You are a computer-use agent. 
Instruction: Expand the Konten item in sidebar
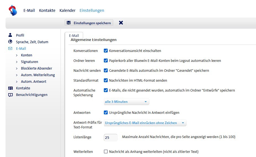click(x=17, y=55)
